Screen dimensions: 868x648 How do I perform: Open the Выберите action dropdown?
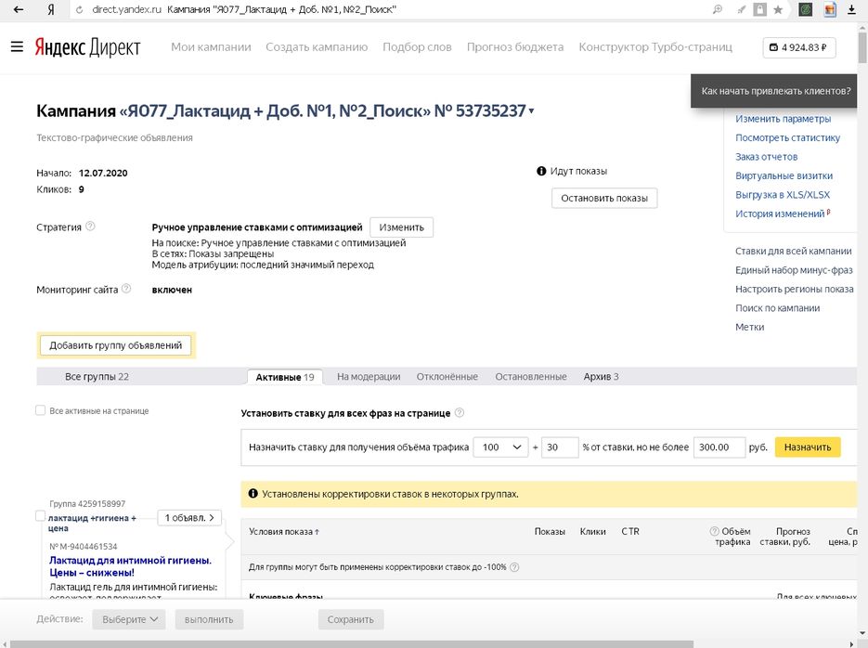click(130, 620)
